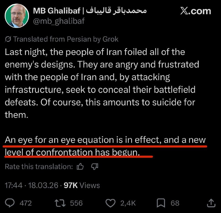Click the 68 bookmarks count

[175, 203]
